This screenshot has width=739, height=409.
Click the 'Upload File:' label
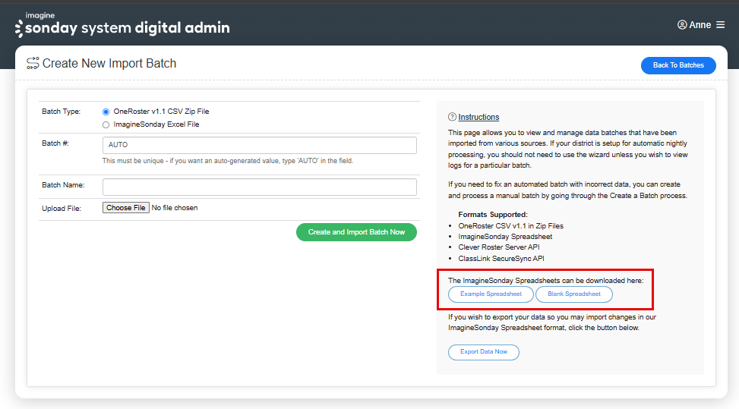coord(62,209)
